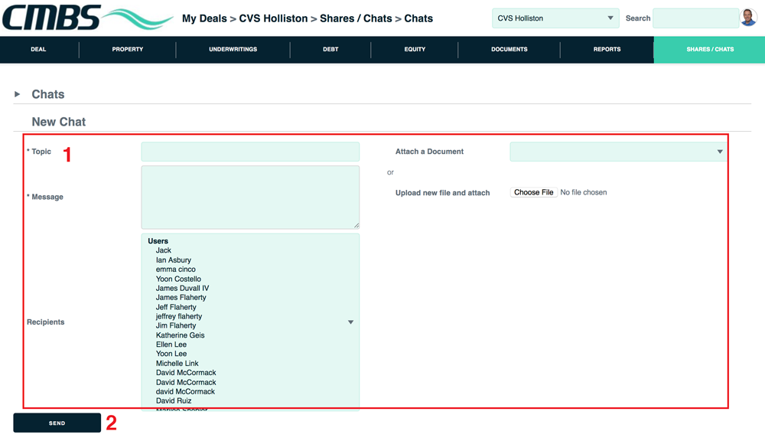The width and height of the screenshot is (765, 441).
Task: Focus the Search input field
Action: 695,18
